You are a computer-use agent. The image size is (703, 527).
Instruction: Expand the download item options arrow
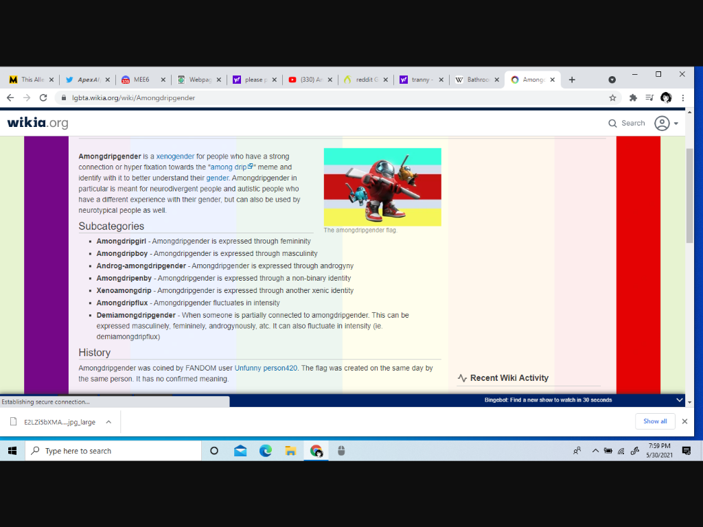pyautogui.click(x=108, y=422)
